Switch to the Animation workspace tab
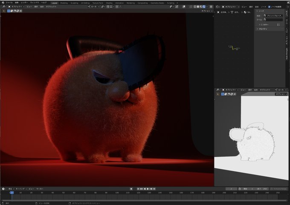290x205 pixels. click(119, 3)
